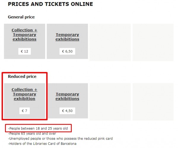Image resolution: width=178 pixels, height=148 pixels.
Task: Open the General price Collection + Temporary exhibitions link
Action: [x=25, y=35]
